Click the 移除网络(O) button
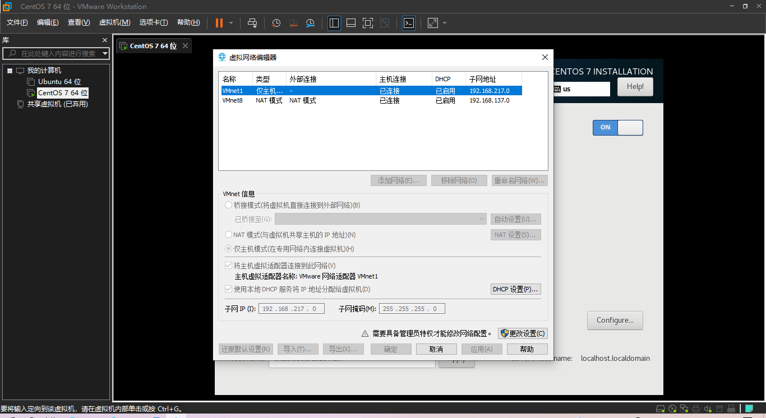Screen dimensions: 766x418 (x=459, y=180)
